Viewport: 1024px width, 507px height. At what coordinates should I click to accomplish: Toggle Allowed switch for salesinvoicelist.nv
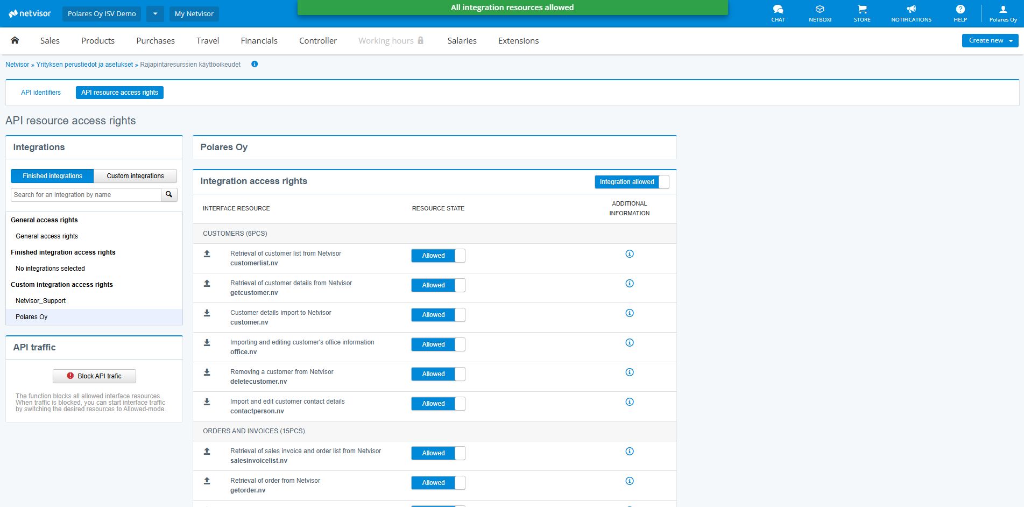point(437,453)
